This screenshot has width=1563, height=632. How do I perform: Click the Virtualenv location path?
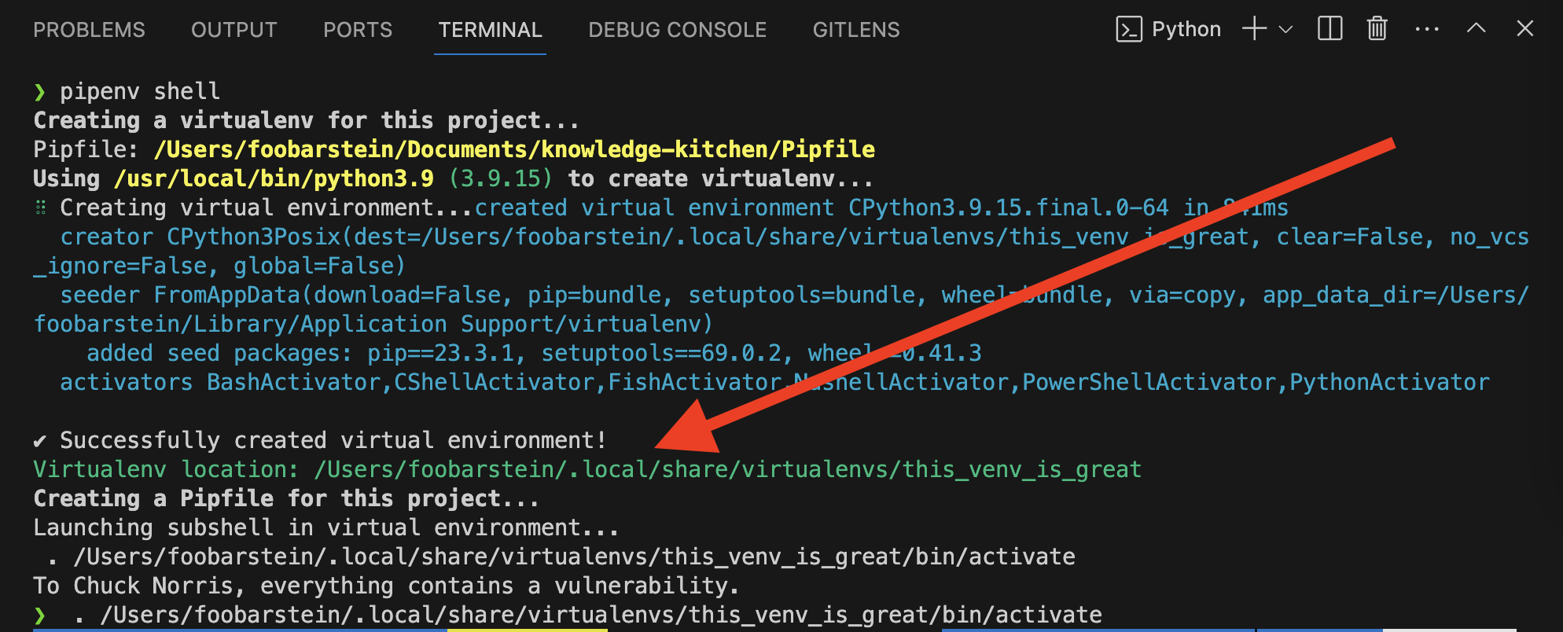pyautogui.click(x=728, y=469)
